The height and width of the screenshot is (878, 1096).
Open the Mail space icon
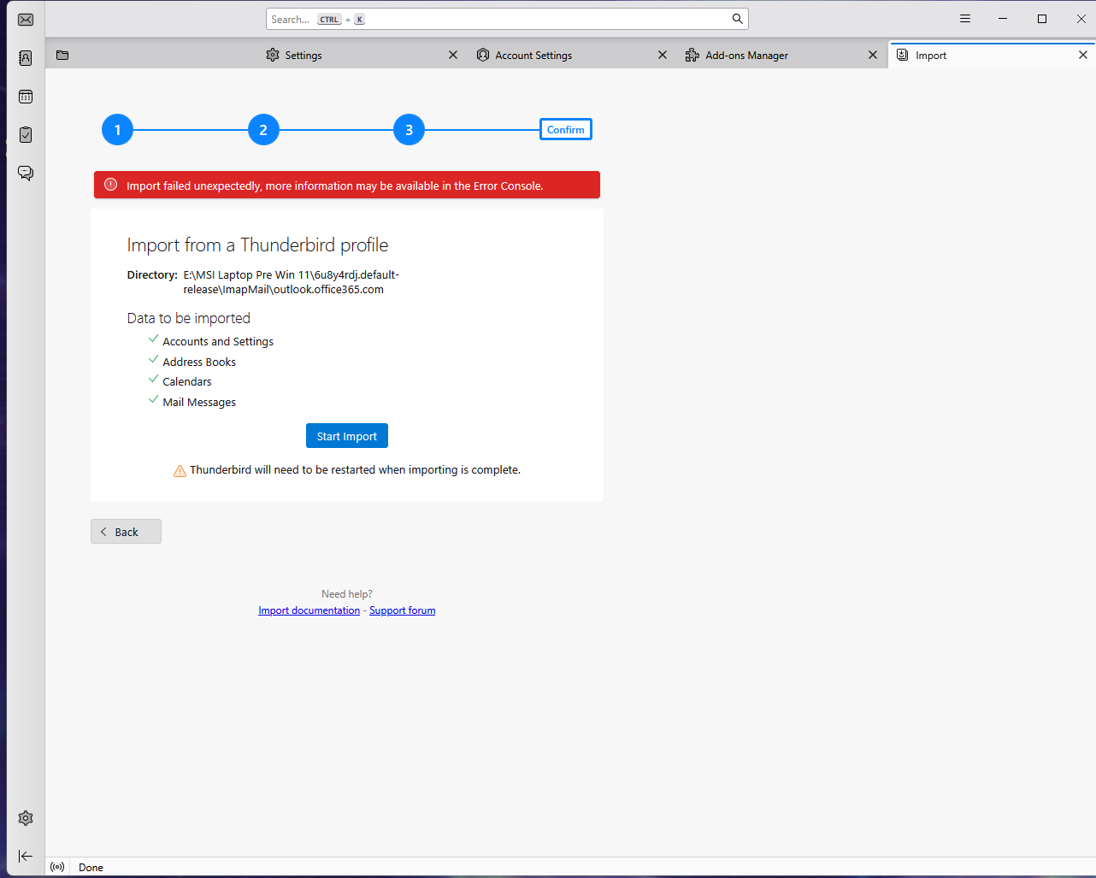pos(26,20)
